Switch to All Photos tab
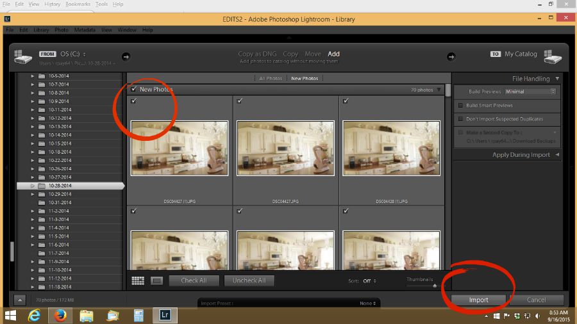Image resolution: width=577 pixels, height=324 pixels. pyautogui.click(x=271, y=78)
